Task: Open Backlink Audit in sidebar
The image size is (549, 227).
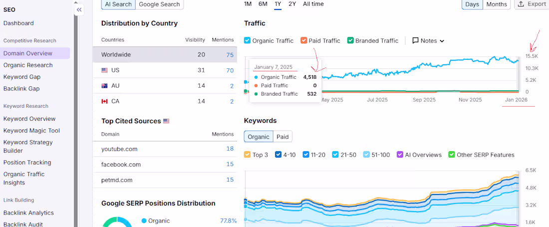Action: [23, 224]
